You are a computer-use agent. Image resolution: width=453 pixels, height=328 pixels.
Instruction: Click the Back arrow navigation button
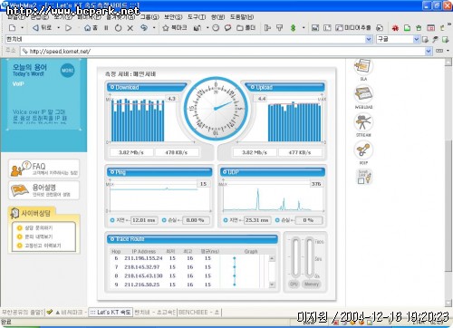(x=42, y=28)
